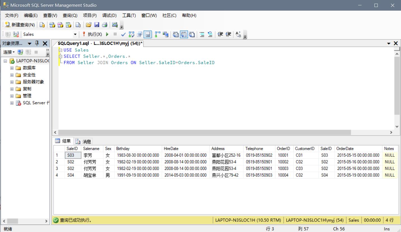Switch to Results to Text
Screen dimensions: 401x232
(x=176, y=34)
